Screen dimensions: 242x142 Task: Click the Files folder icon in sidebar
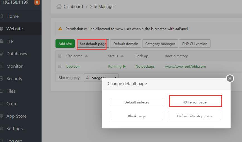pos(1,91)
